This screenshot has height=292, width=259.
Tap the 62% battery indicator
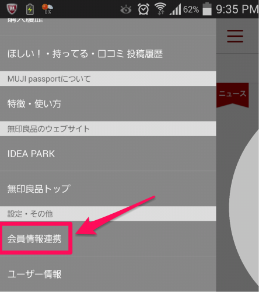(198, 9)
